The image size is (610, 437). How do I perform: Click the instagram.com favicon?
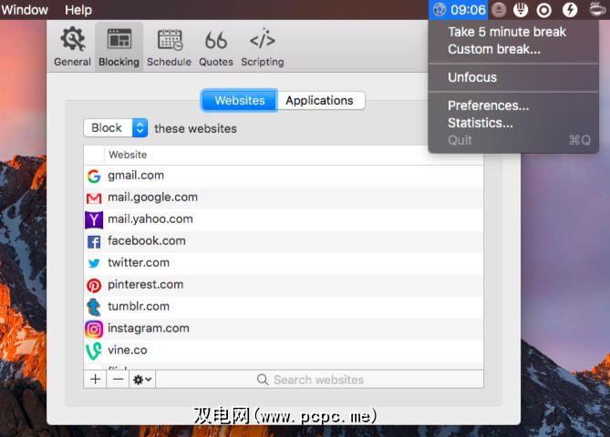(94, 329)
